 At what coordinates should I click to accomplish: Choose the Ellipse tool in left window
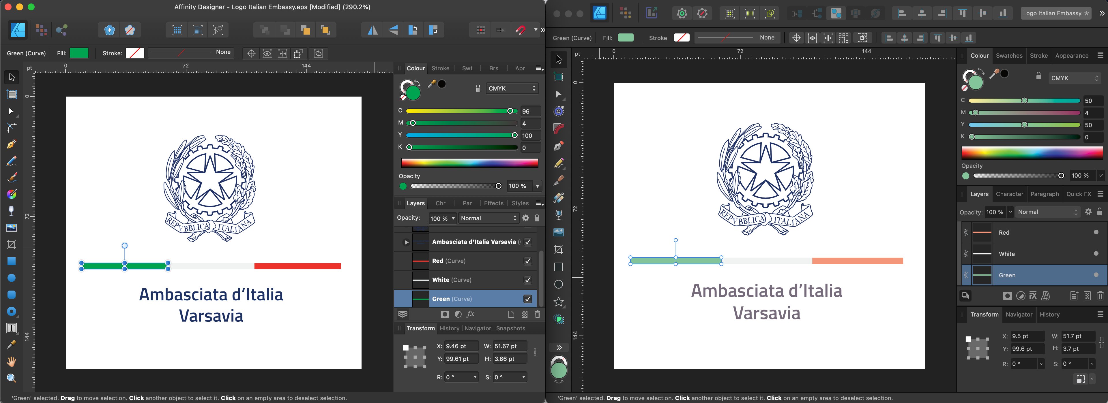pos(12,278)
